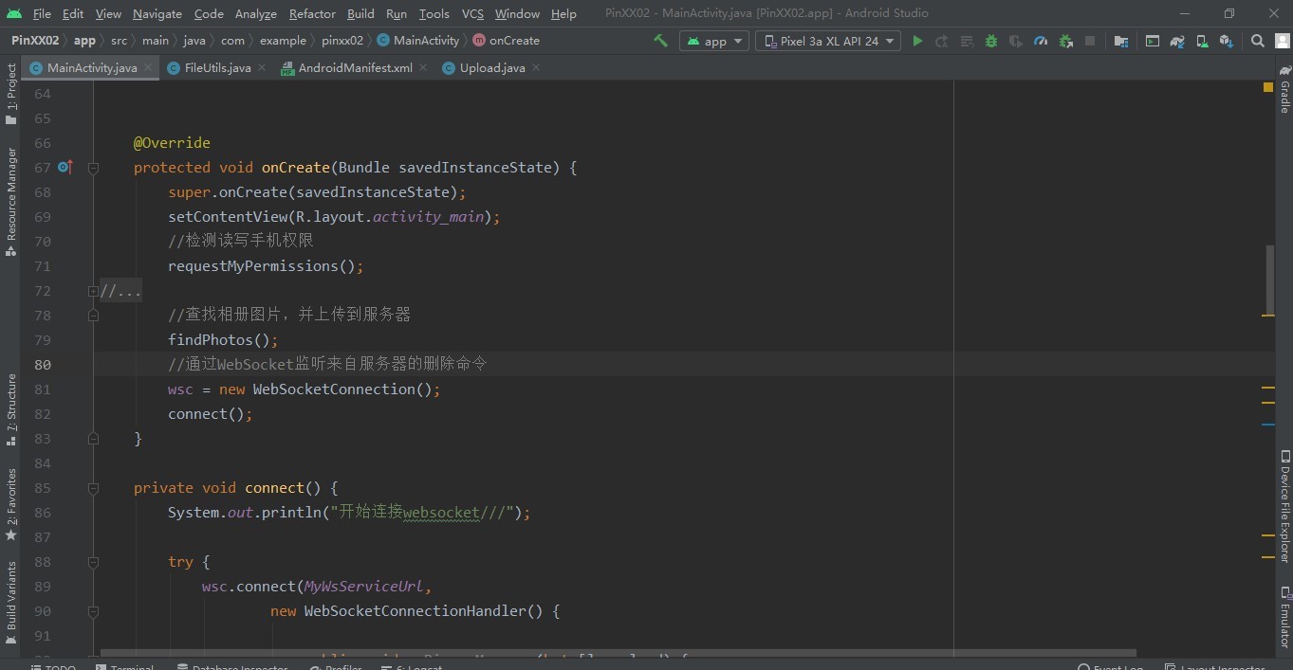Screen dimensions: 1293x670
Task: Click the Apply Code Changes icon
Action: pyautogui.click(x=967, y=41)
